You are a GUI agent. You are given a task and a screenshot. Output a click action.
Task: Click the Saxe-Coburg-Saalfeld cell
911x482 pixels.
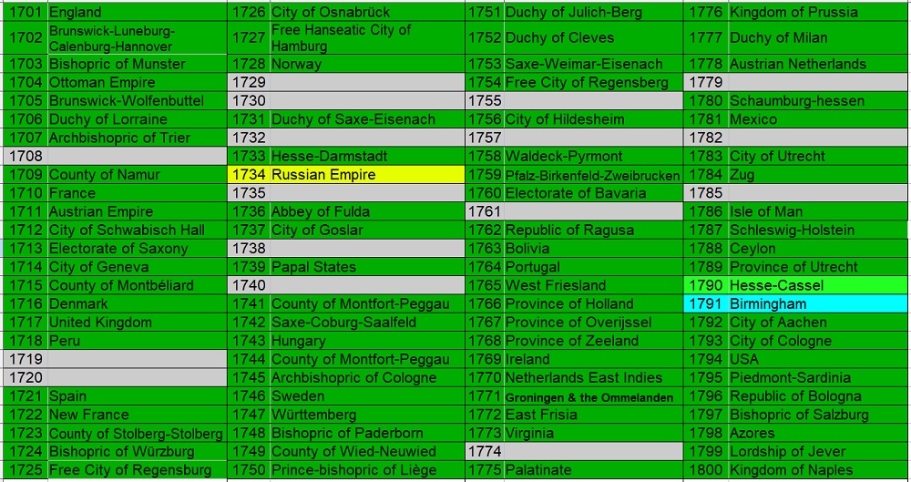pyautogui.click(x=367, y=323)
